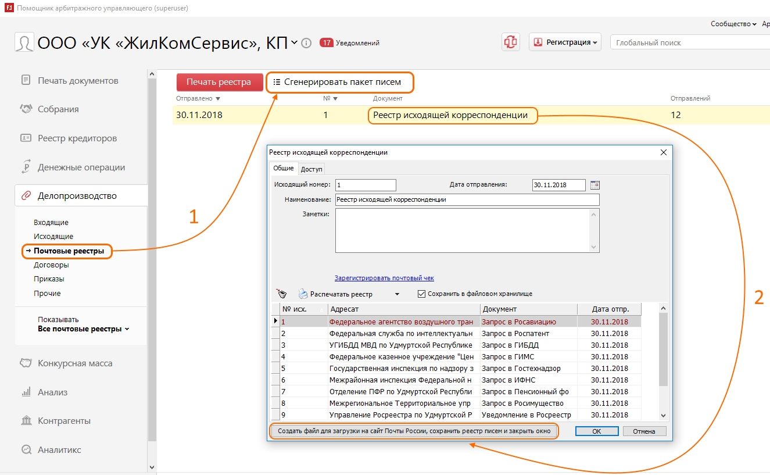Click the info icon beside company name
Image resolution: width=770 pixels, height=475 pixels.
coord(307,43)
